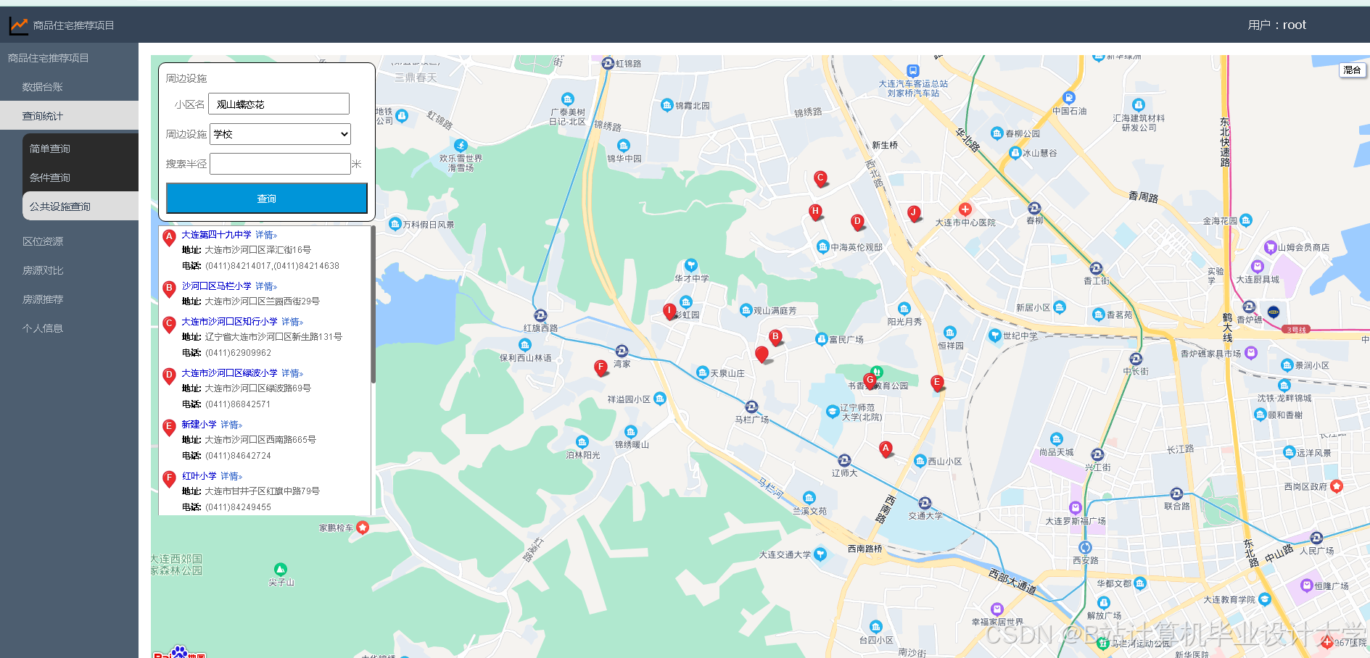Screen dimensions: 1370x658
Task: Click 红旗西路 metro station icon
Action: tap(540, 316)
